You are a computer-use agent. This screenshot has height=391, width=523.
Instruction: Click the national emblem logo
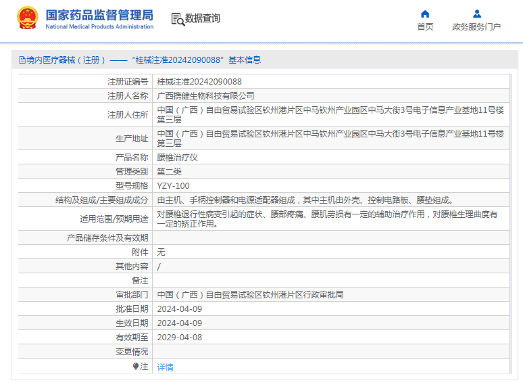[x=27, y=18]
